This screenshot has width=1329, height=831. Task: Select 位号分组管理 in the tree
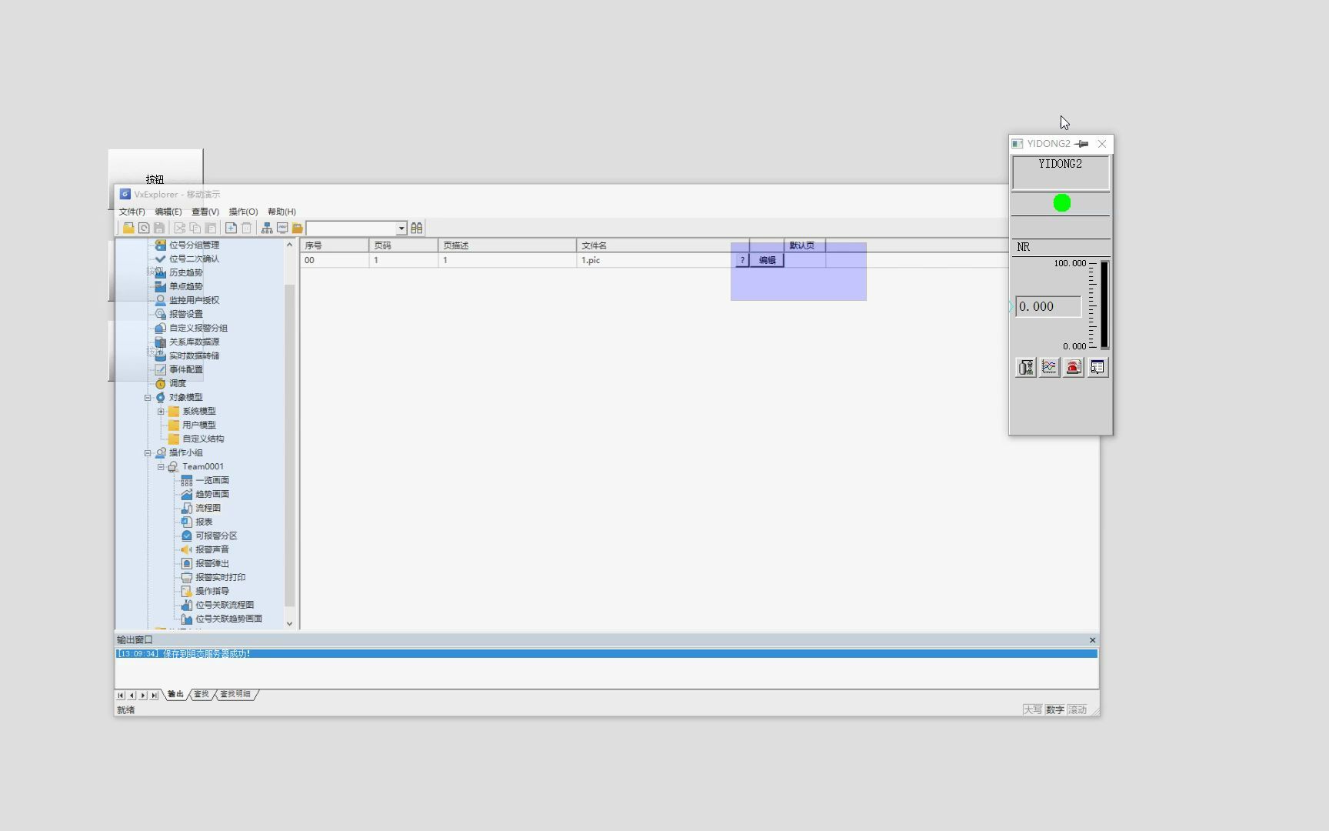pyautogui.click(x=194, y=245)
